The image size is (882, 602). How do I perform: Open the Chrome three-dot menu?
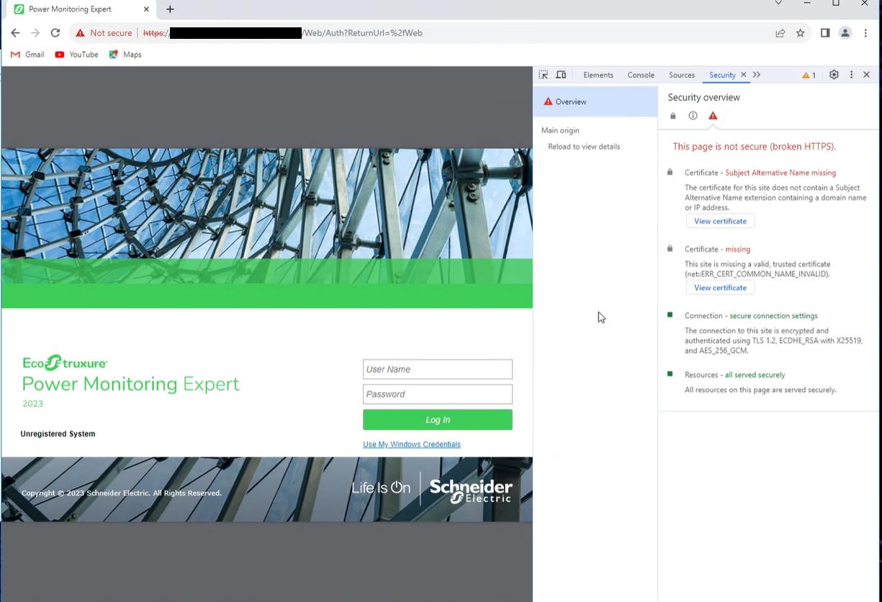[865, 33]
